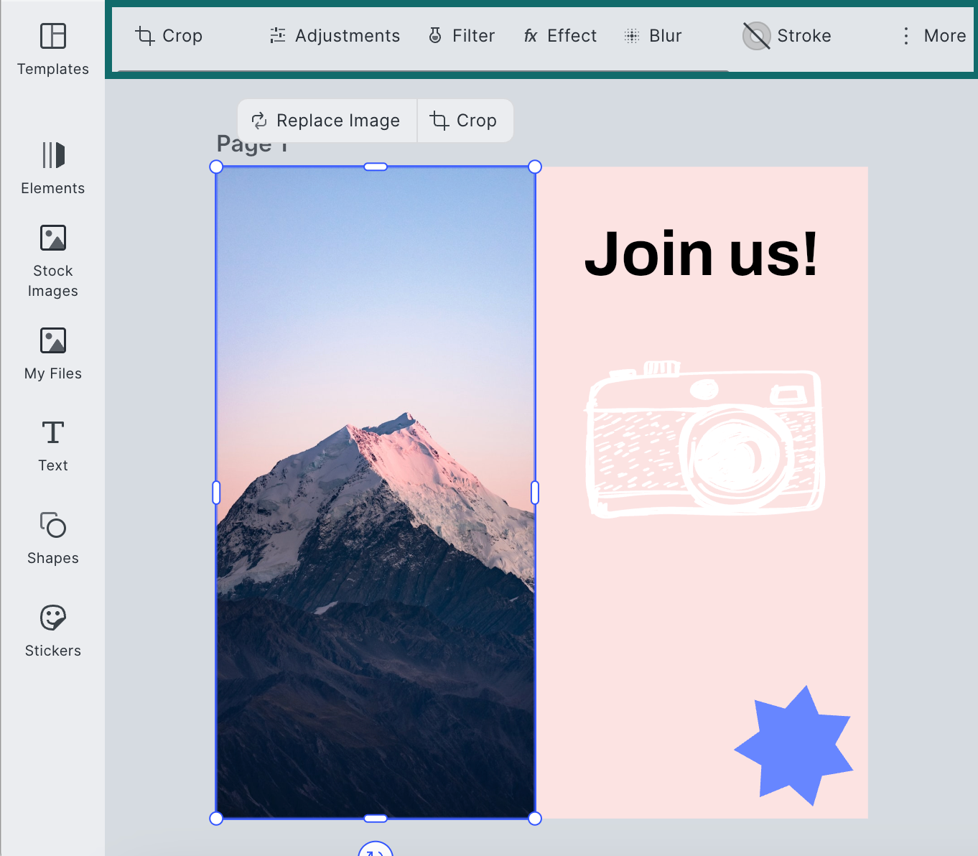This screenshot has width=978, height=856.
Task: Select the white camera illustration
Action: click(705, 439)
